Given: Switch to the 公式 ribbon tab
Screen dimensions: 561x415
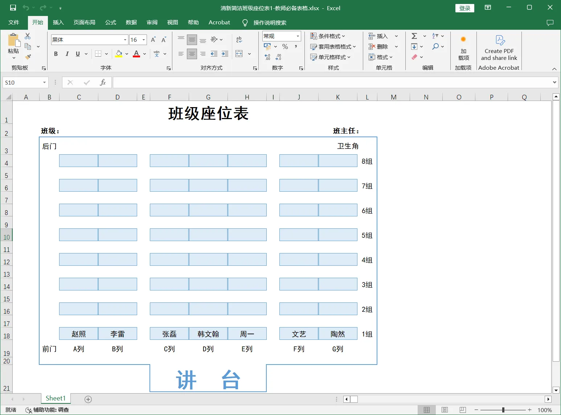Looking at the screenshot, I should [110, 23].
